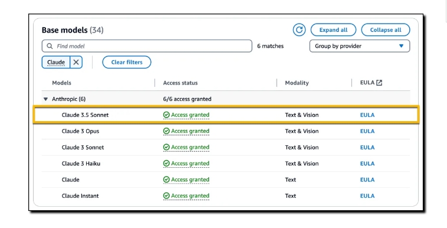
Task: Open the EULA link for Claude 3 Sonnet
Action: pos(367,147)
